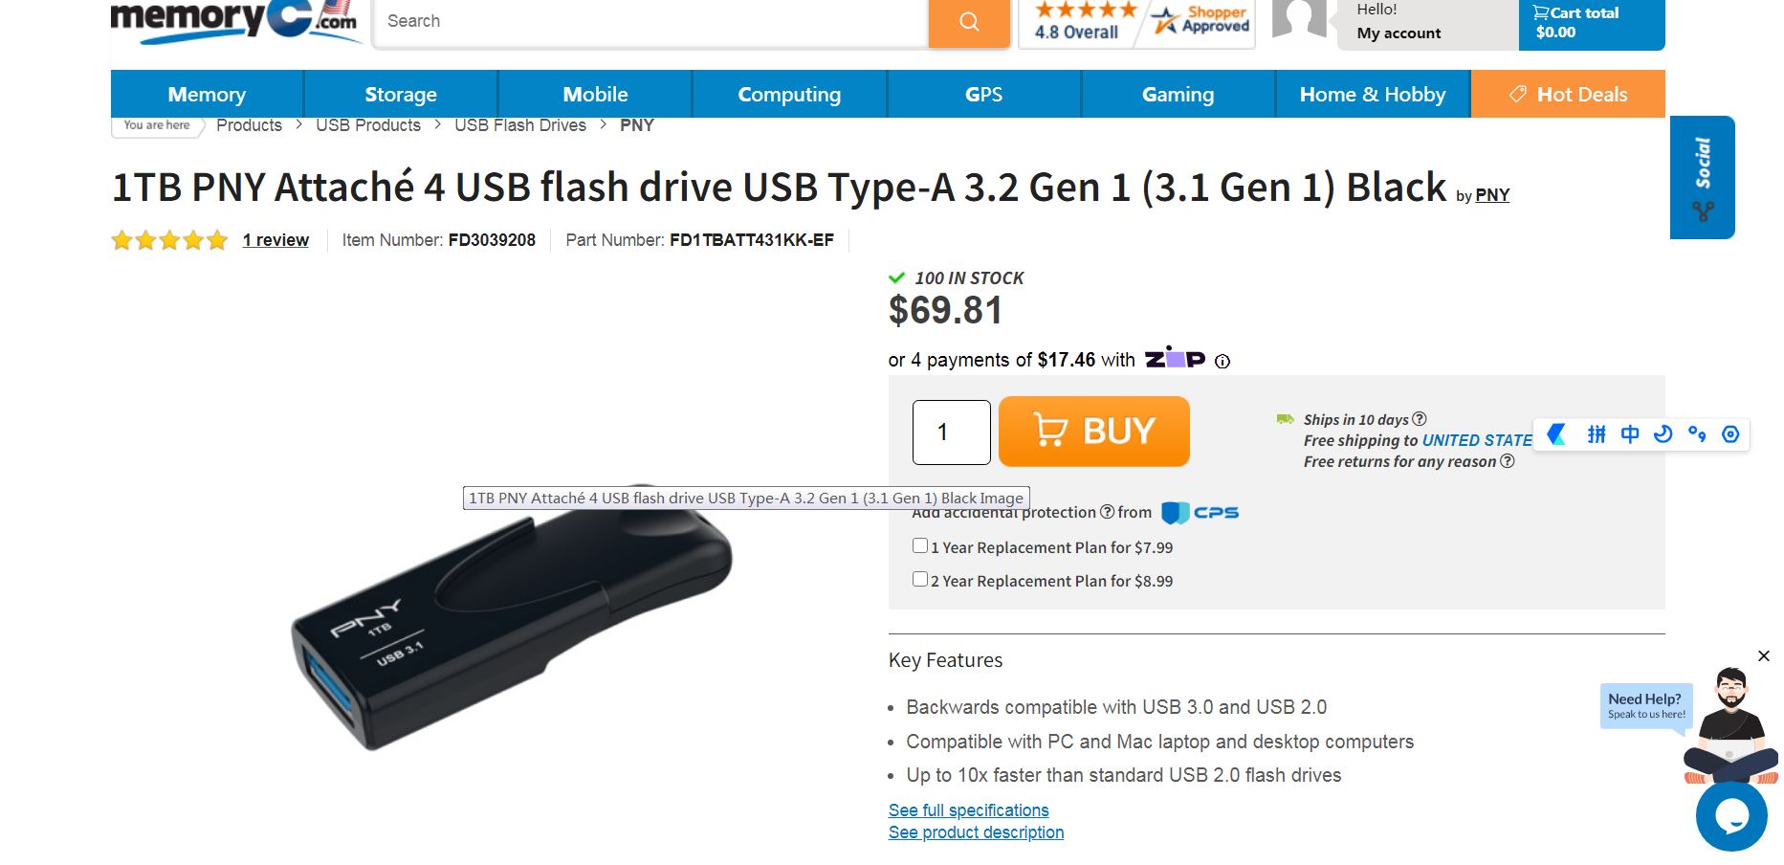Click the flash drive product image
The height and width of the screenshot is (865, 1784).
pos(512,622)
